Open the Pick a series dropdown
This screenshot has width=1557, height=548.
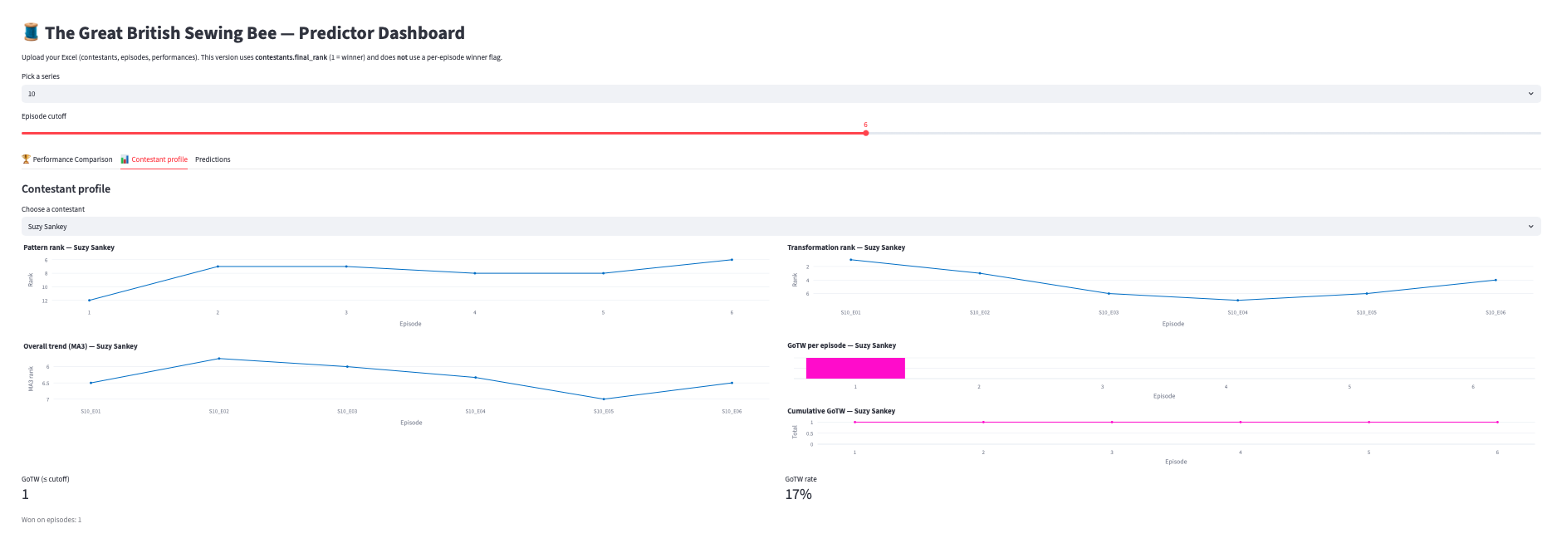(x=781, y=94)
